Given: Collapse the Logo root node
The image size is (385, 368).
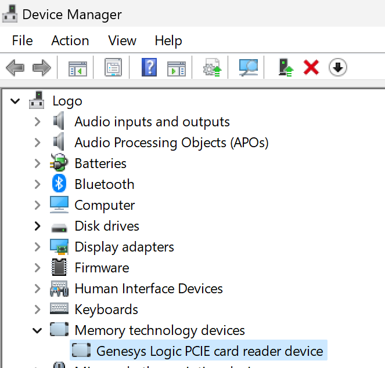Looking at the screenshot, I should tap(15, 101).
